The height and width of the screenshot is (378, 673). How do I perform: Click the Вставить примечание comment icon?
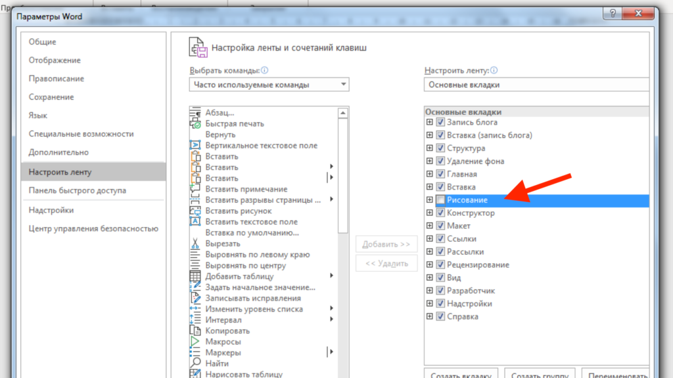[x=195, y=189]
